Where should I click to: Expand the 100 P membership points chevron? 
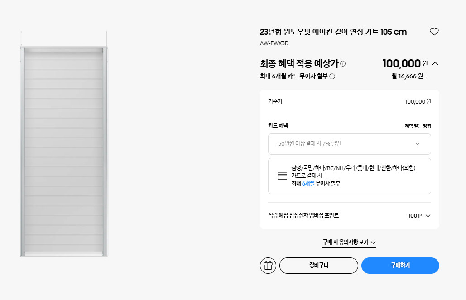click(428, 216)
